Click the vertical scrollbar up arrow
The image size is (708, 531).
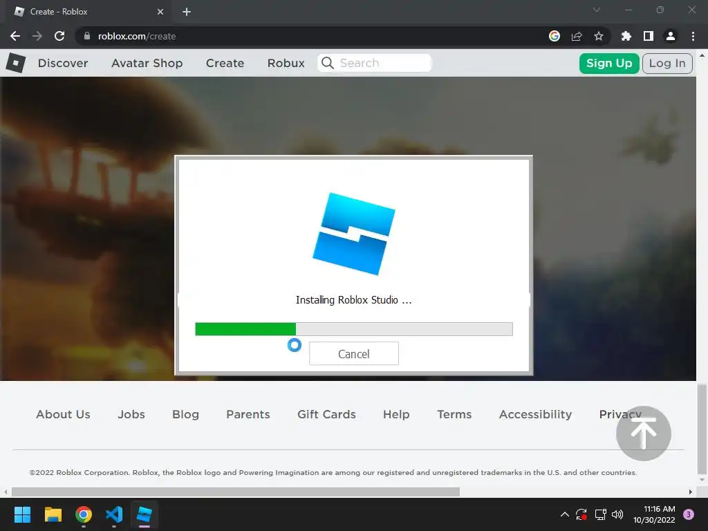click(702, 55)
